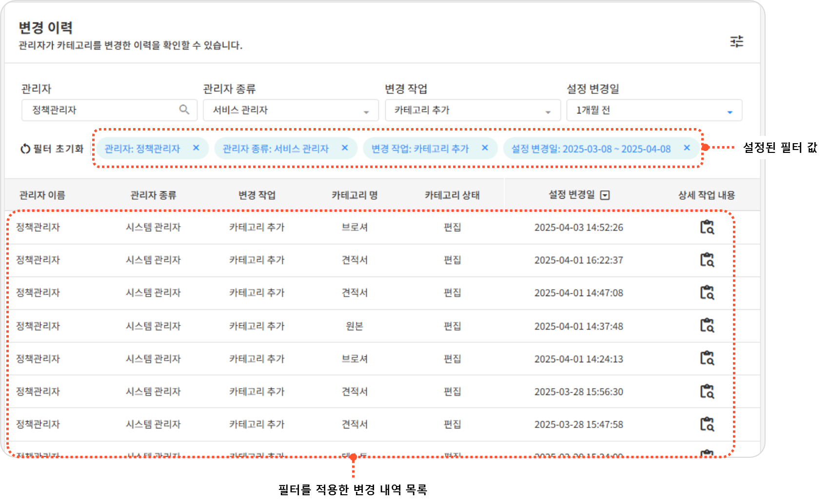Image resolution: width=829 pixels, height=504 pixels.
Task: Remove the 관리자 종류: 서비스 관리자 chip
Action: (345, 148)
